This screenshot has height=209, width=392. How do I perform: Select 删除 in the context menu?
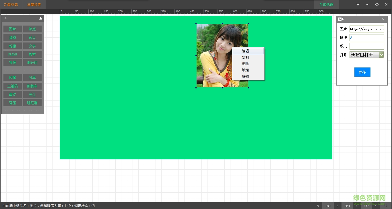[x=245, y=64]
